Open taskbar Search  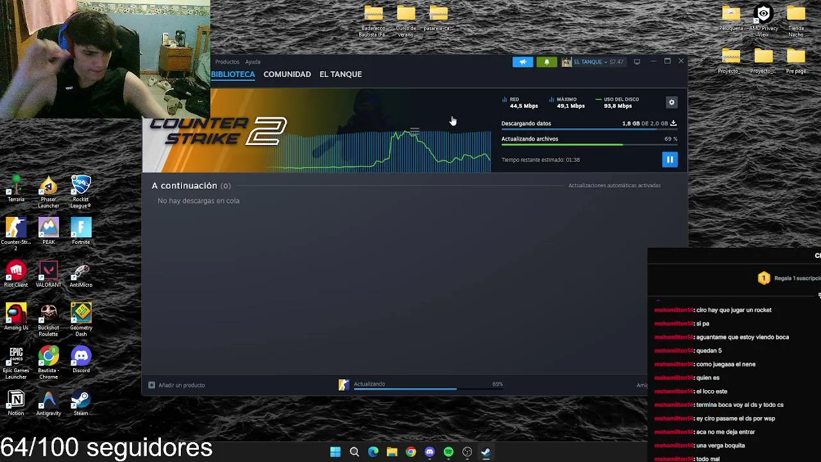coord(354,452)
